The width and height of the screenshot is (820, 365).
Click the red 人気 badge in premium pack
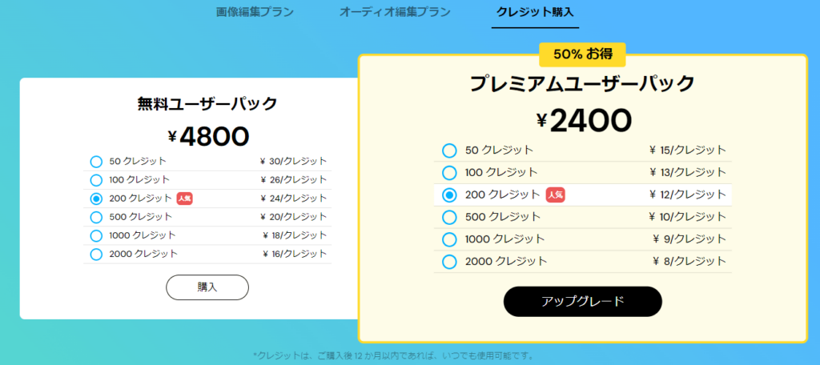pos(556,195)
